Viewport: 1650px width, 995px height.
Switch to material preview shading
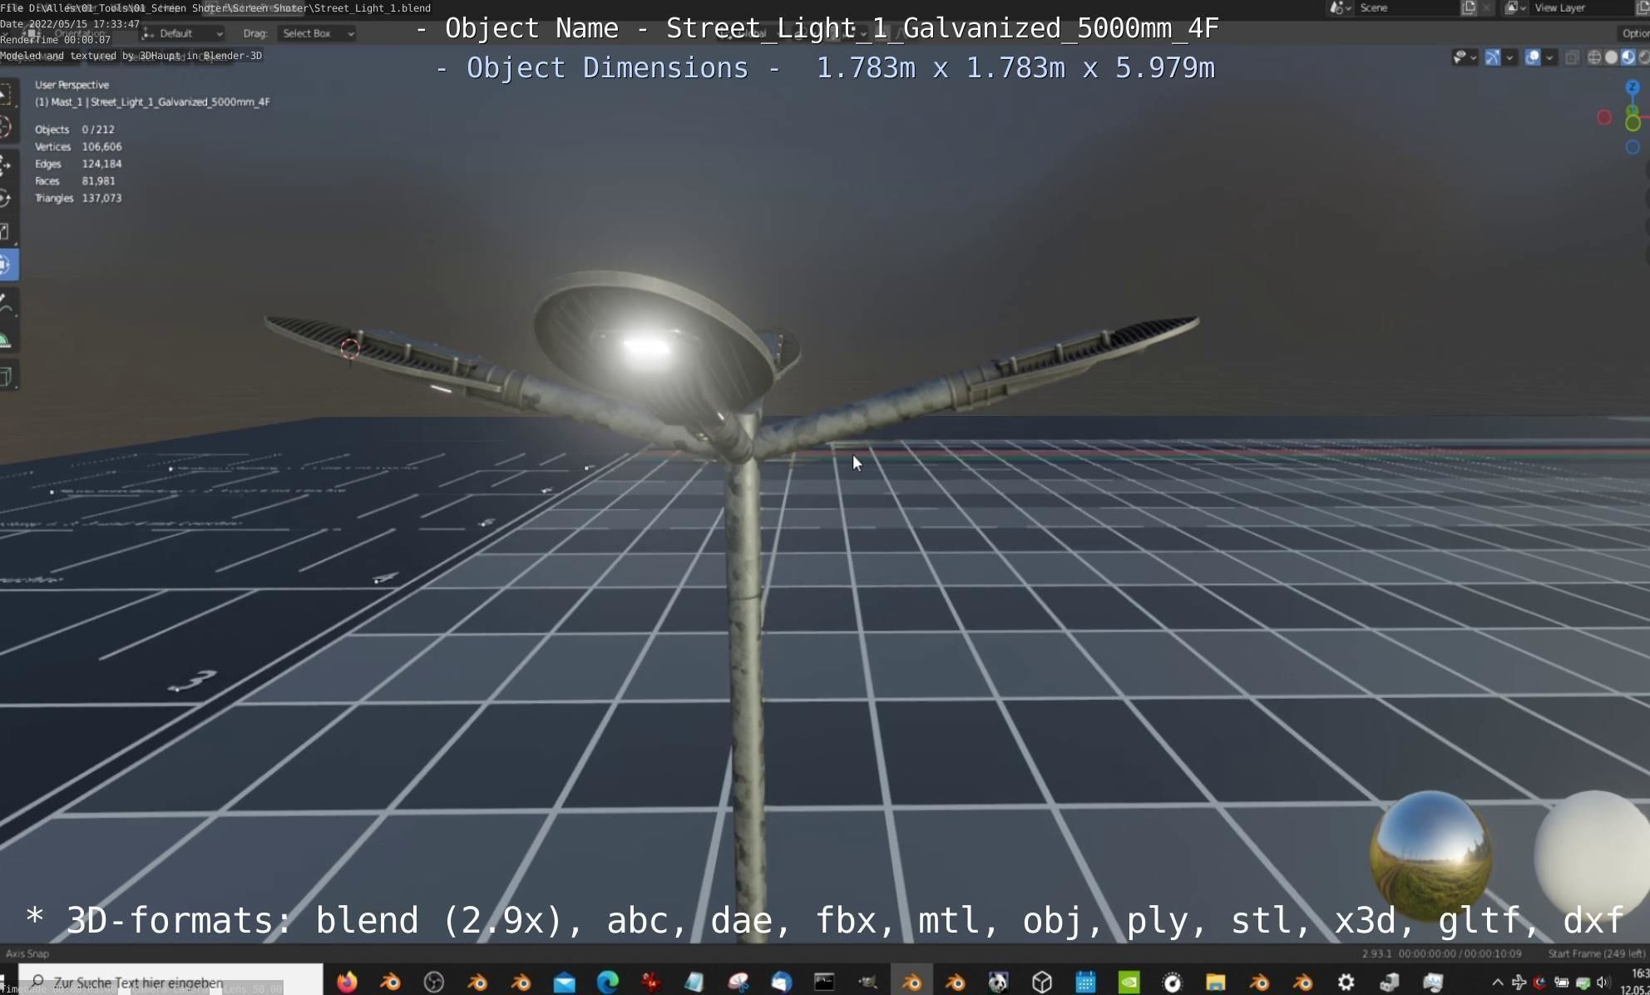pyautogui.click(x=1628, y=57)
